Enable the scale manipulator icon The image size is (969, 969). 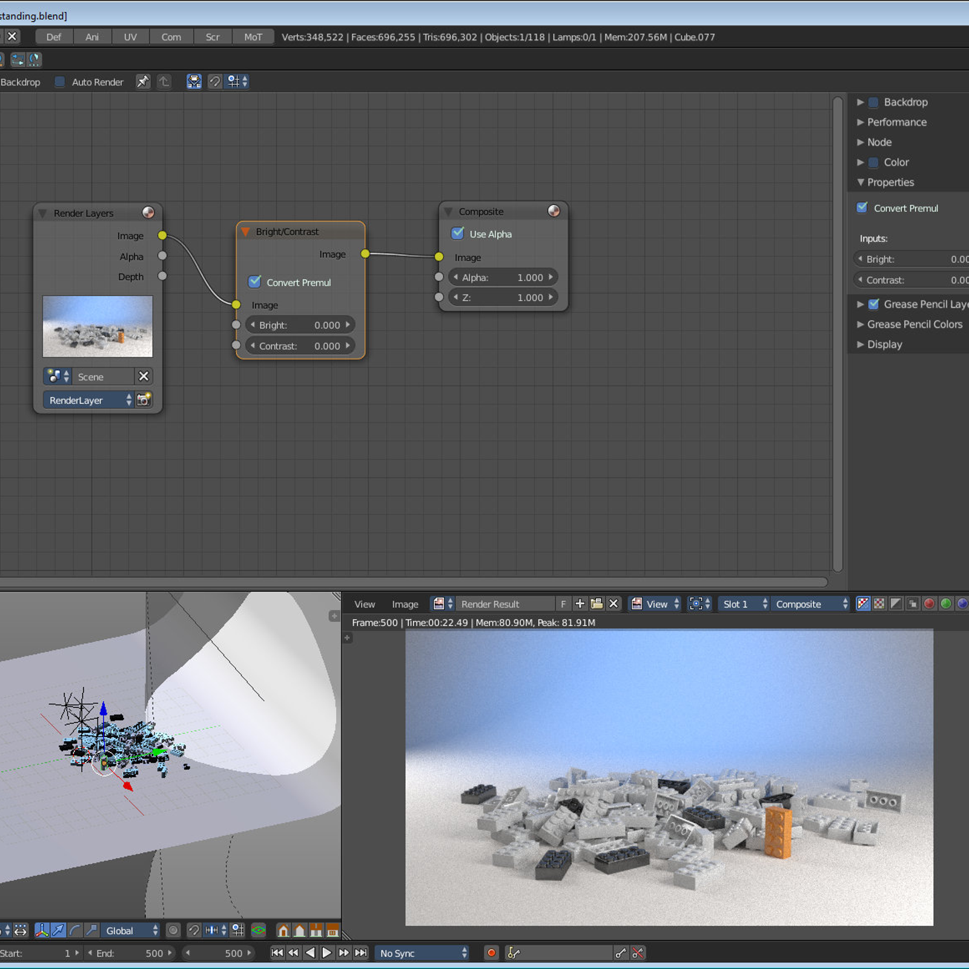(x=91, y=930)
